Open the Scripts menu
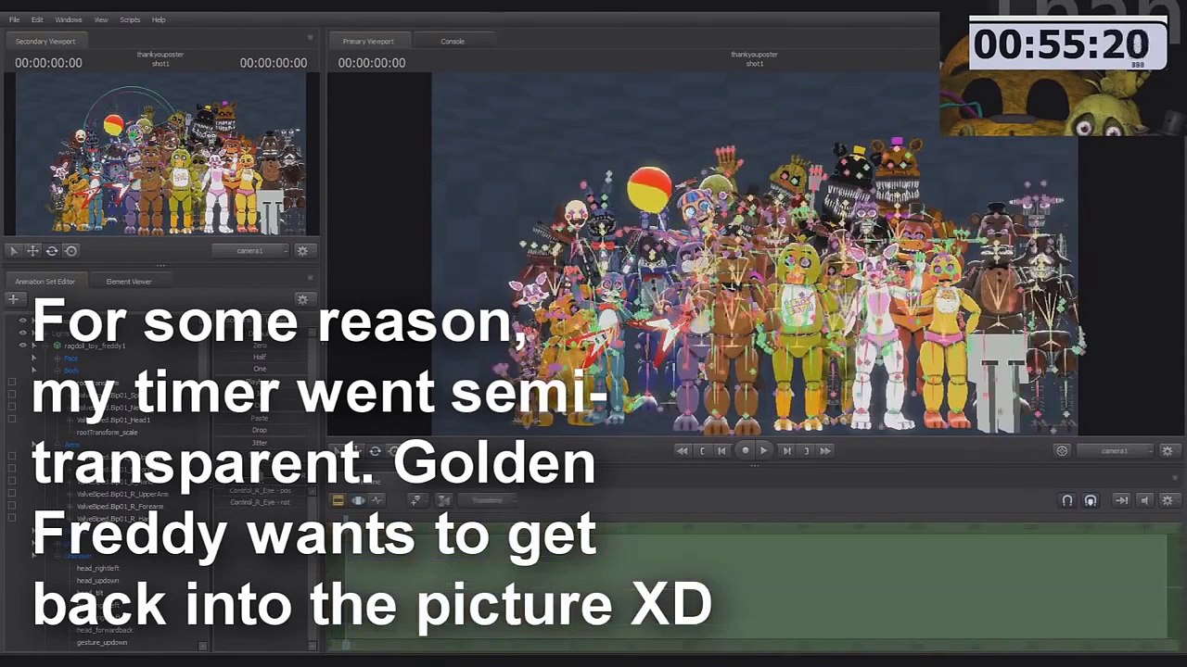 [x=130, y=19]
